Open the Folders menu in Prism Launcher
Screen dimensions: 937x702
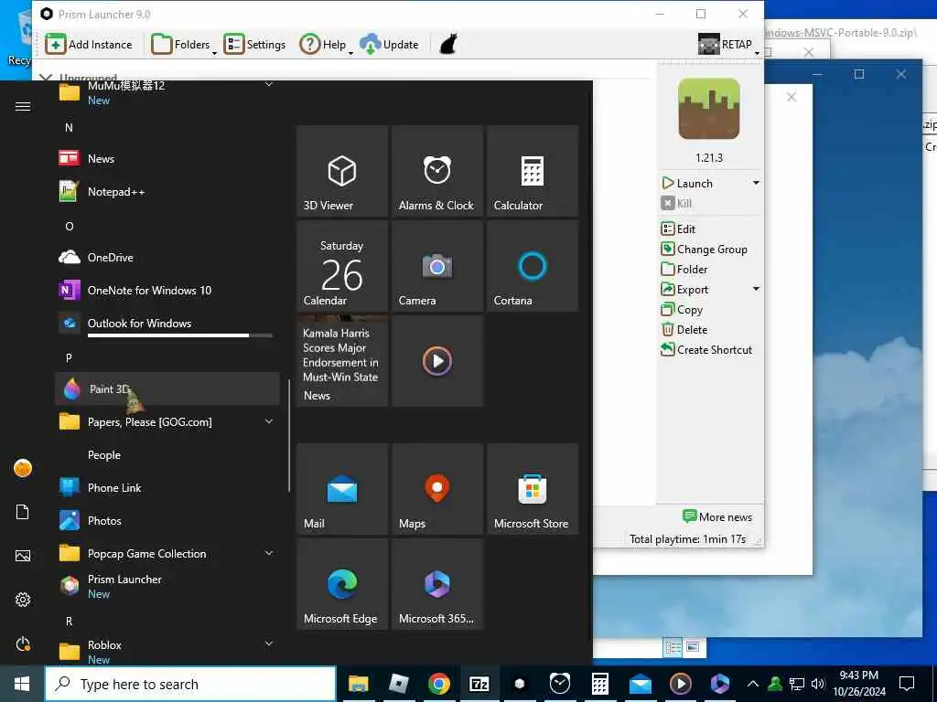[183, 44]
